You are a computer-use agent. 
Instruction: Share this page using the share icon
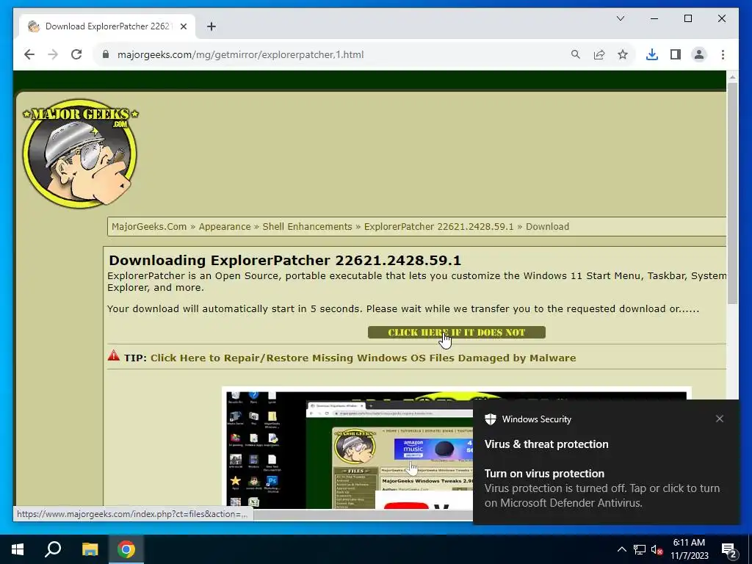pyautogui.click(x=599, y=54)
